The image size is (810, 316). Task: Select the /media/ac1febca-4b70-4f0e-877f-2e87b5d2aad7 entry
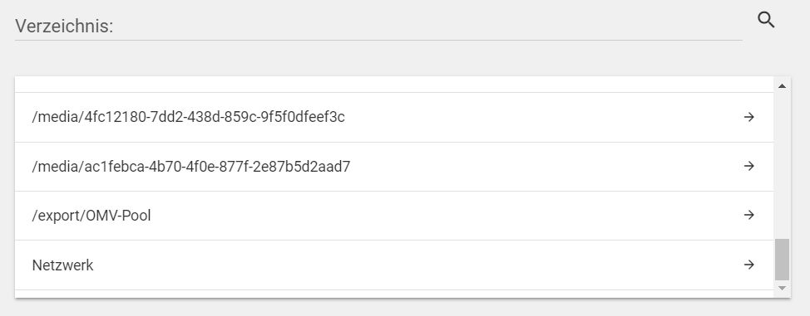pyautogui.click(x=394, y=167)
